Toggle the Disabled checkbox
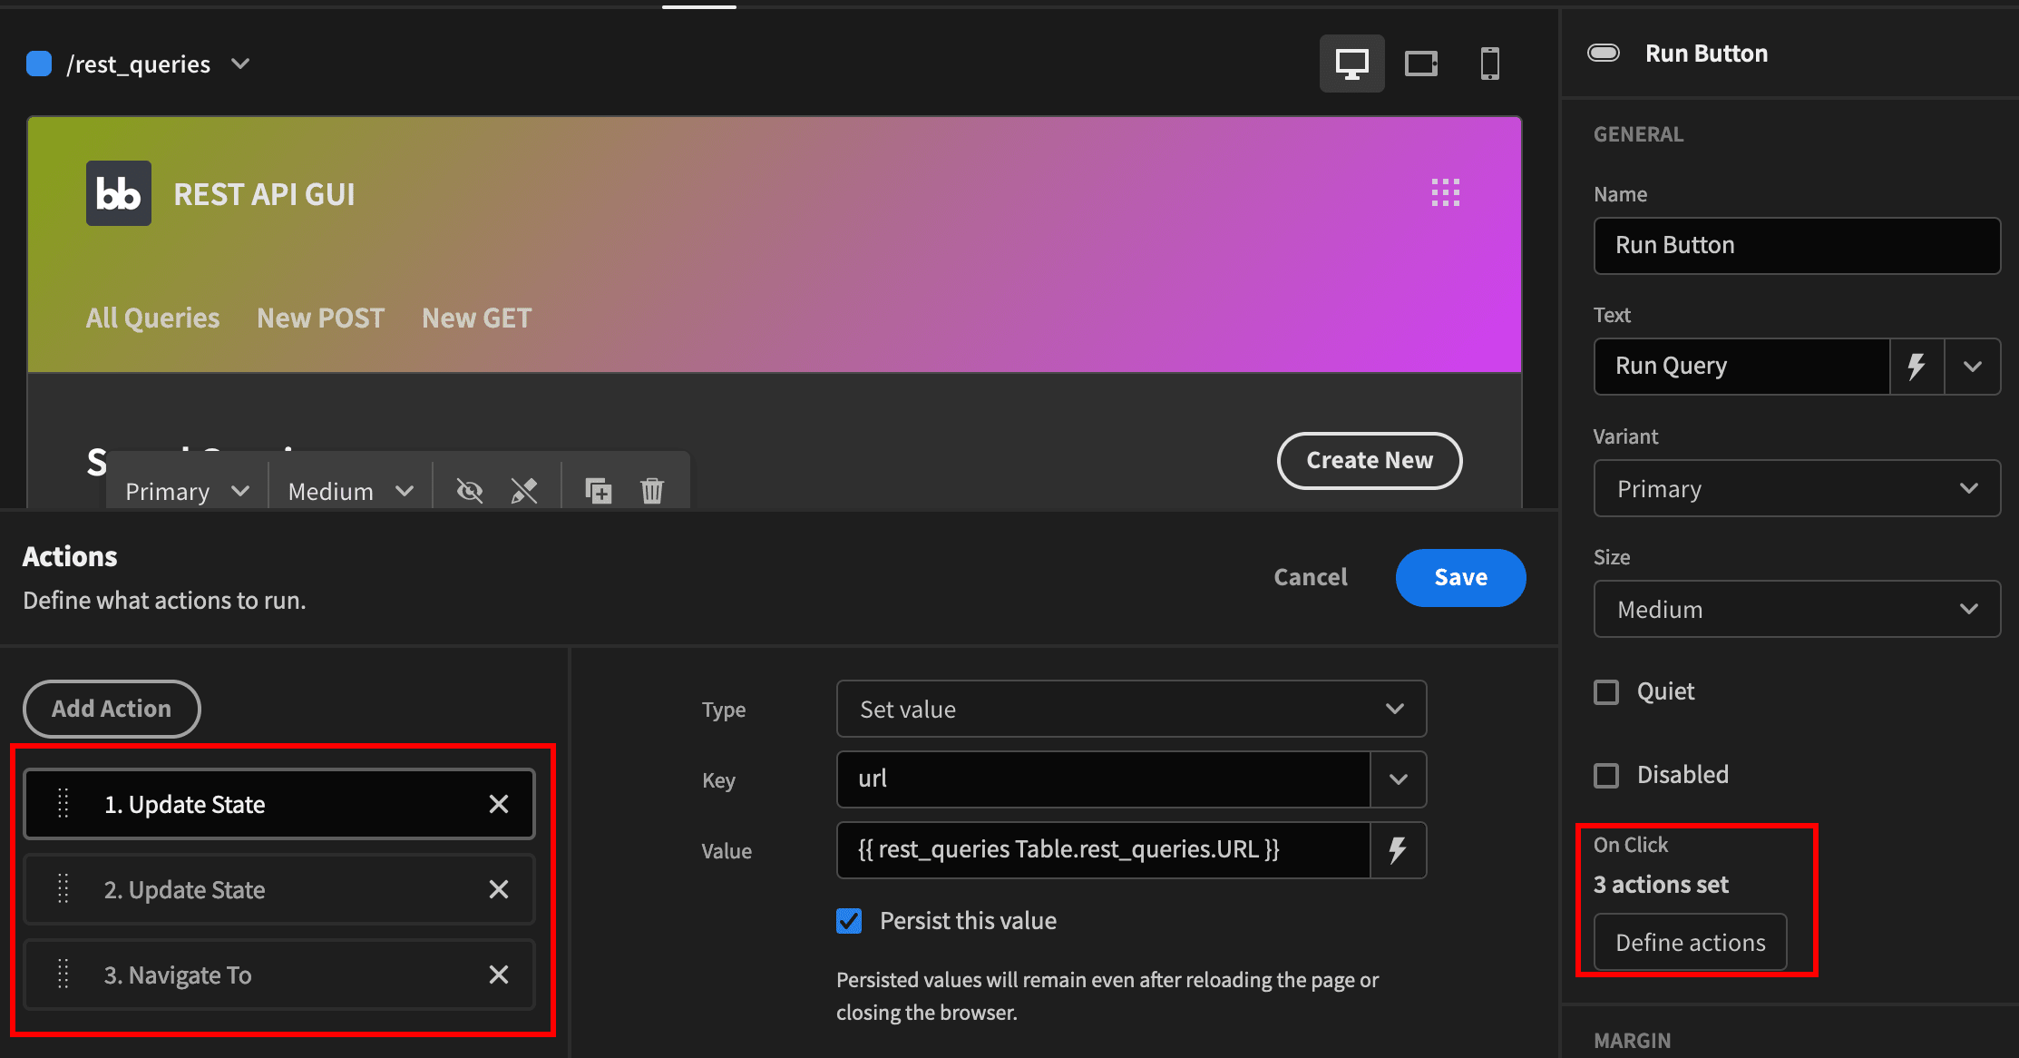The image size is (2019, 1058). [1606, 776]
